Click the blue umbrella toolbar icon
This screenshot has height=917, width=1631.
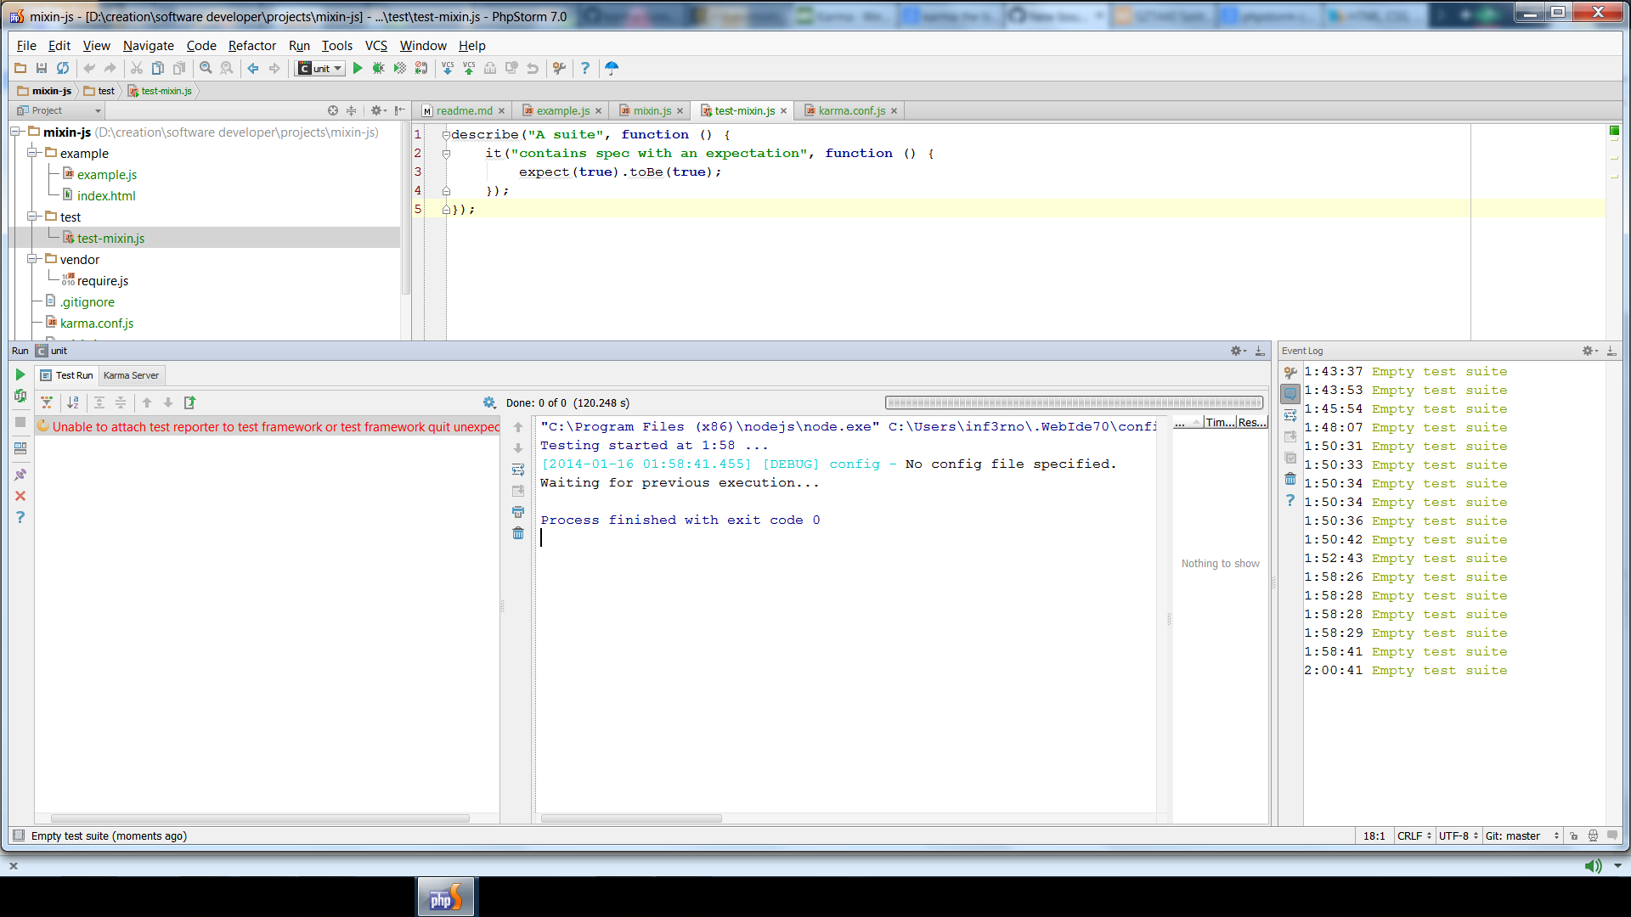[x=612, y=68]
